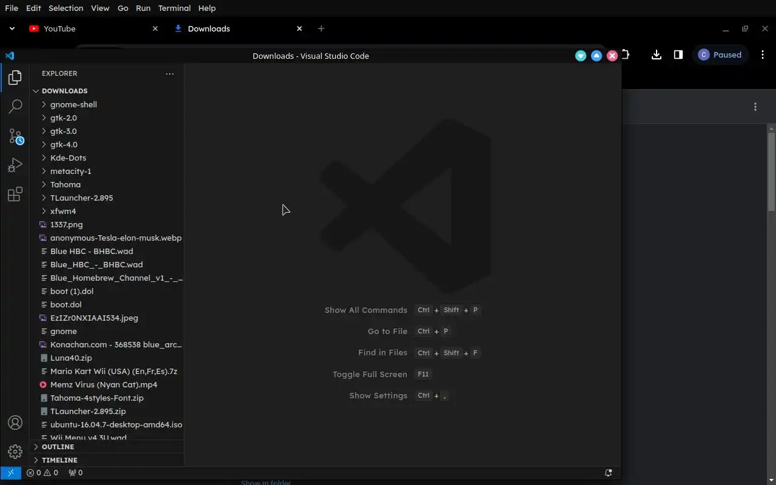776x485 pixels.
Task: Open the Go menu
Action: 122,8
